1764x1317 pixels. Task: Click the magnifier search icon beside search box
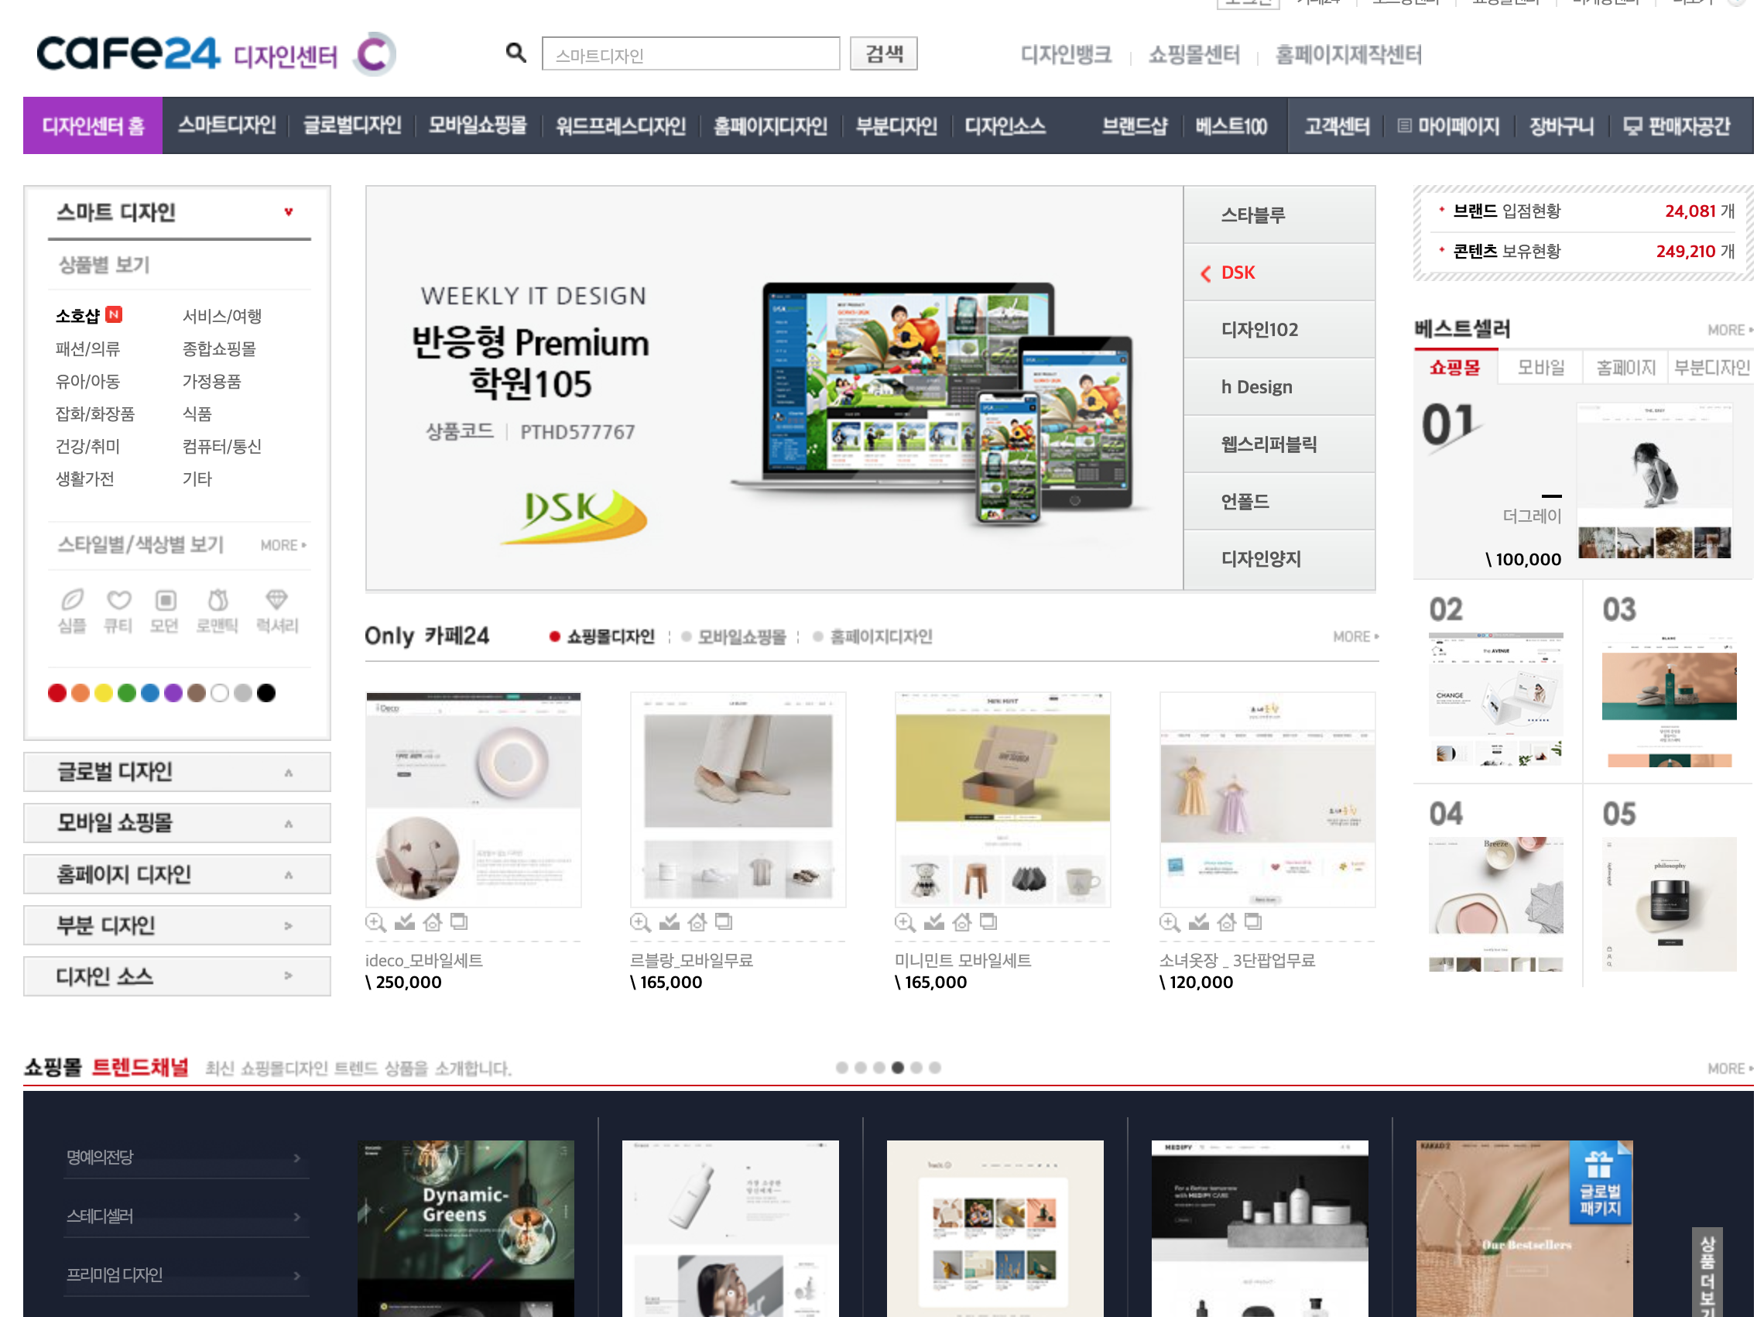pyautogui.click(x=515, y=53)
